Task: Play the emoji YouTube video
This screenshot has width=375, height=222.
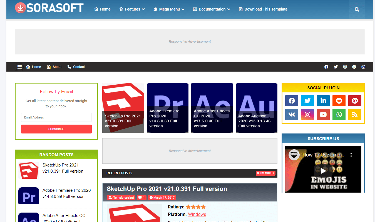Action: pos(323,171)
